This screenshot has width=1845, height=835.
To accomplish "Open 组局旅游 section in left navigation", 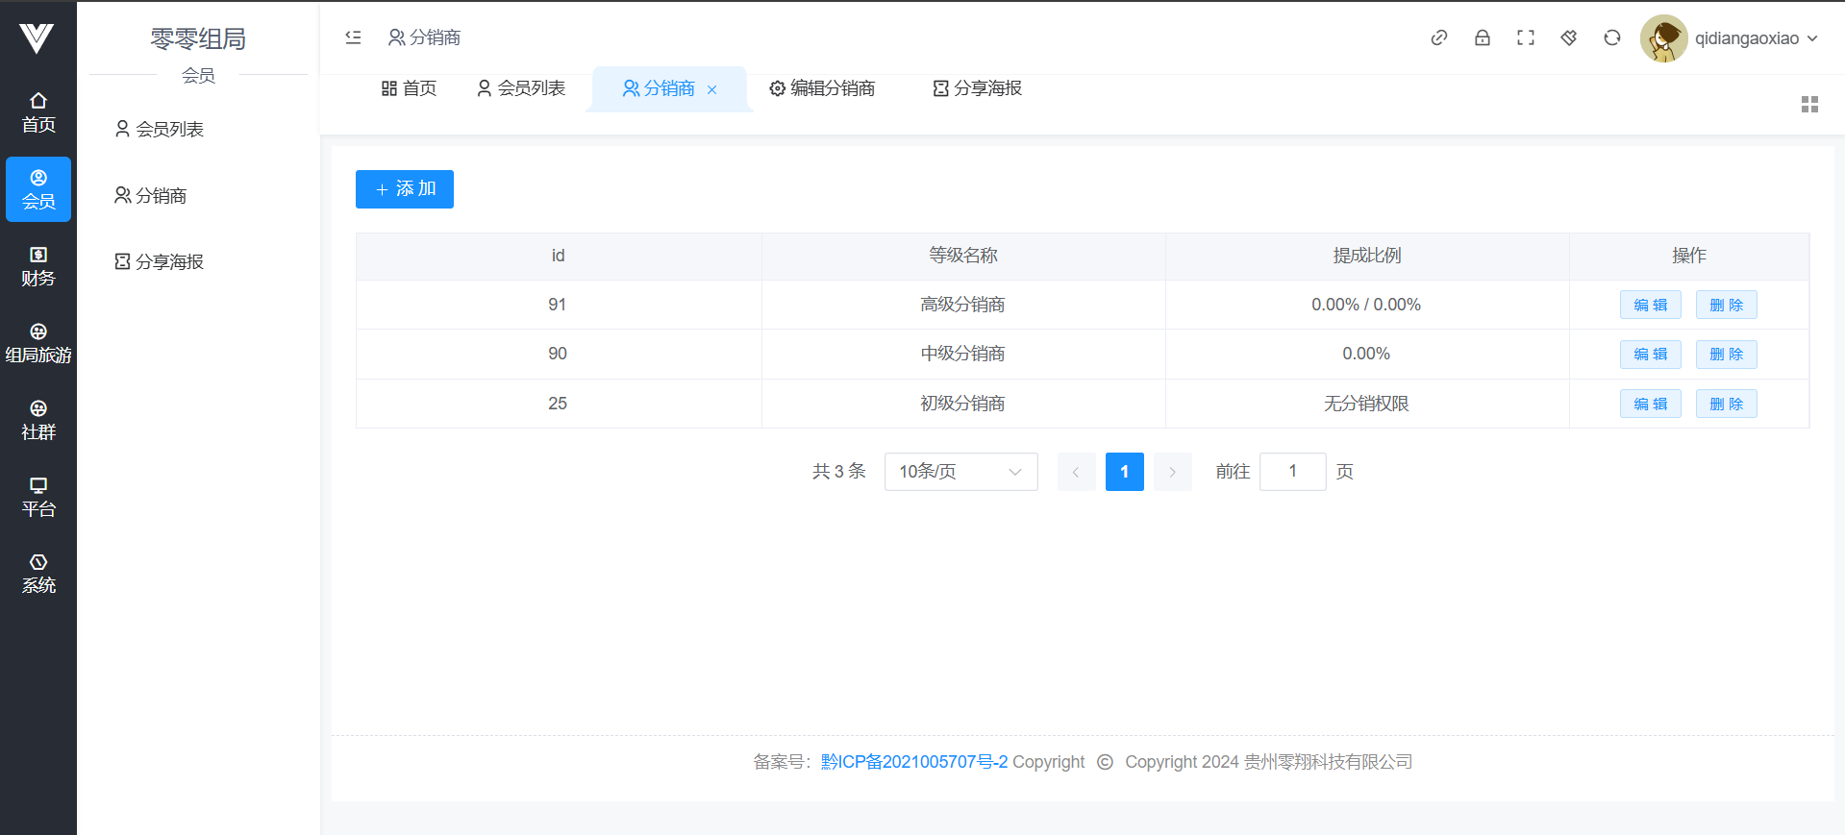I will pyautogui.click(x=38, y=343).
